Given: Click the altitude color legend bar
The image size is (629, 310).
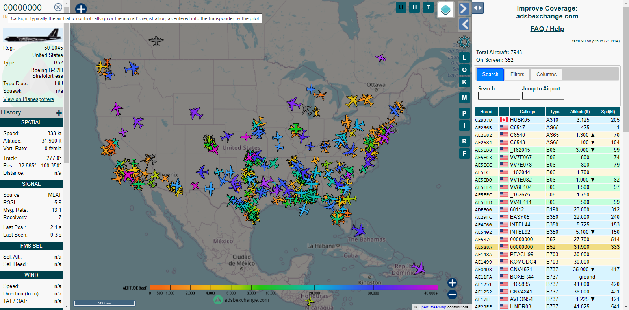Looking at the screenshot, I should [x=293, y=288].
